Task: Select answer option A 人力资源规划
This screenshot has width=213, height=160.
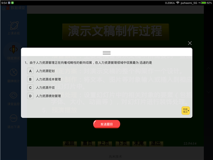Action: [x=41, y=71]
